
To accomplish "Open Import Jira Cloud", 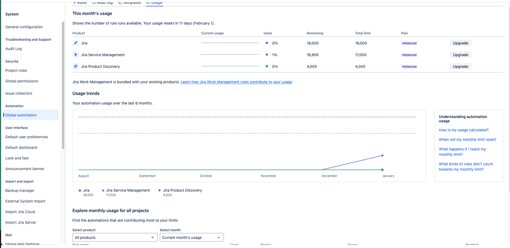I will pyautogui.click(x=20, y=212).
